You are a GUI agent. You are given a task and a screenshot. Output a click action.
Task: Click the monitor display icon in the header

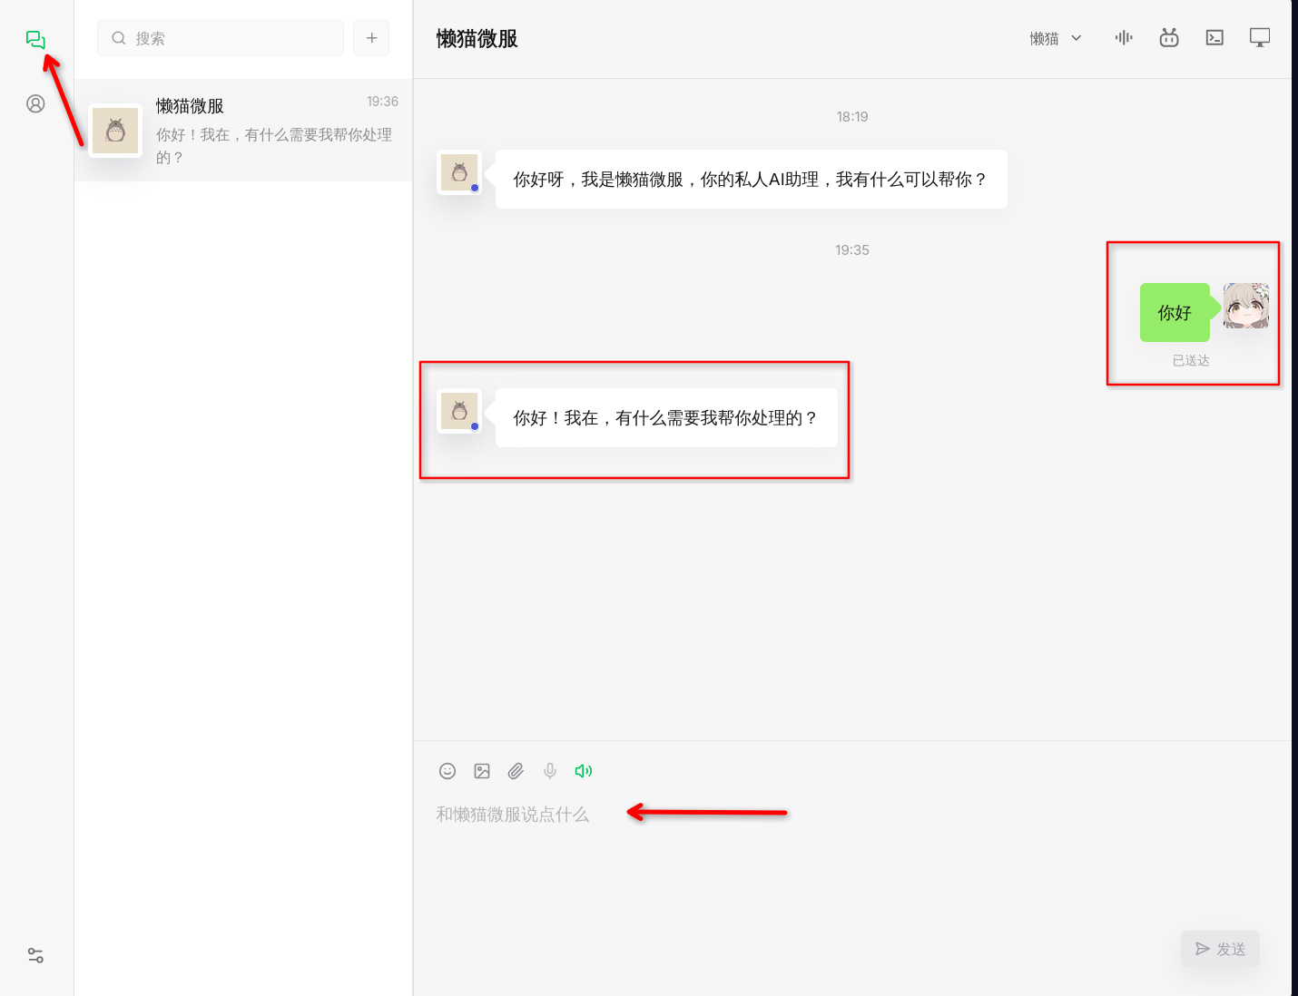pos(1260,37)
